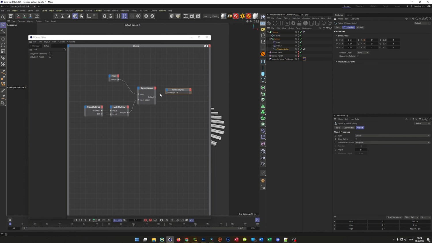
Task: Toggle visibility dots for Plain object
Action: click(298, 42)
